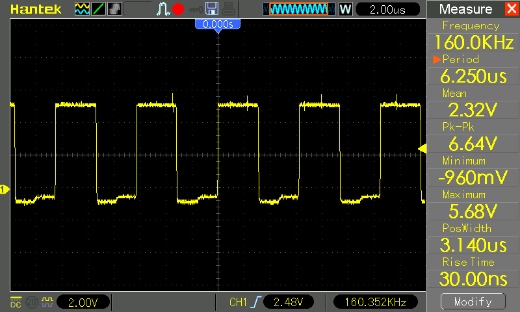Click the Measure panel title

coord(465,9)
